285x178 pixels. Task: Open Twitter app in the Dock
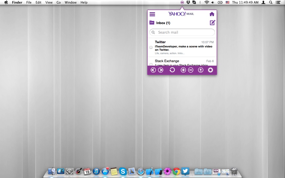185,171
